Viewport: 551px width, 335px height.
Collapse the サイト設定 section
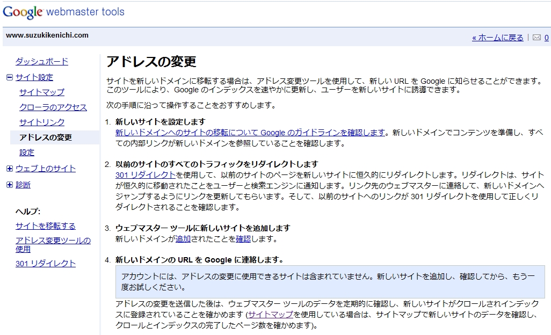click(x=10, y=77)
